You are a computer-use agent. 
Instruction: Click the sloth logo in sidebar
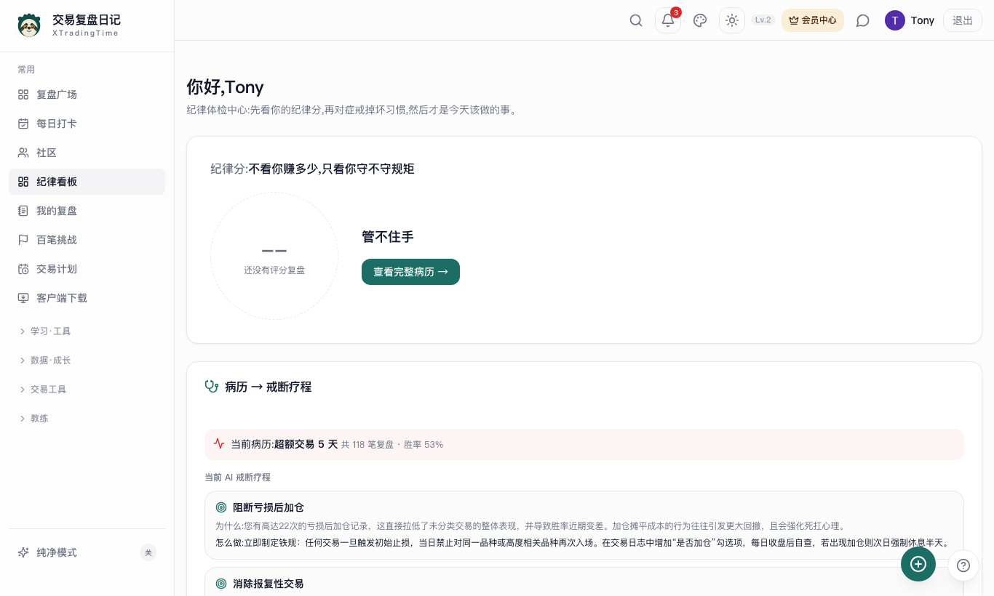(x=29, y=25)
